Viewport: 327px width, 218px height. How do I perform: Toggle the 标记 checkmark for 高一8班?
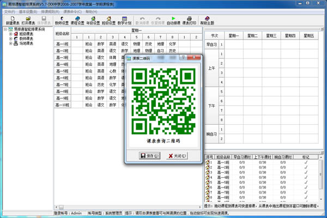tap(306, 197)
